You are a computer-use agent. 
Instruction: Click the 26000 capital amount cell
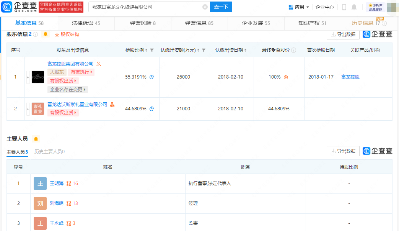tap(184, 77)
